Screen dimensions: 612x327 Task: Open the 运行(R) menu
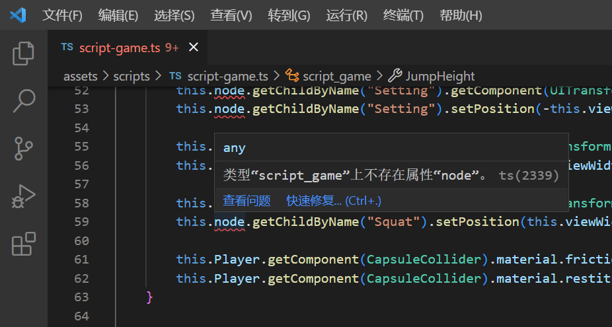pos(346,15)
